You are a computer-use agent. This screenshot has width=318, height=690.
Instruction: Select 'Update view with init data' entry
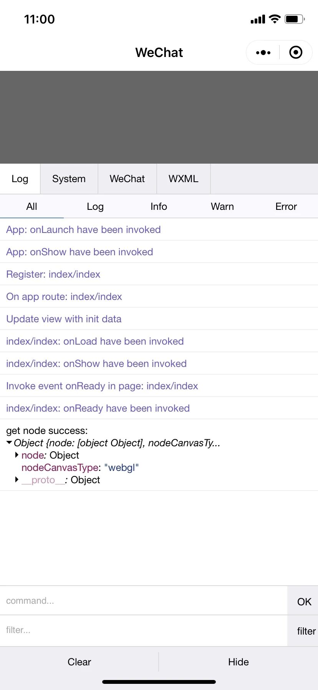point(159,319)
